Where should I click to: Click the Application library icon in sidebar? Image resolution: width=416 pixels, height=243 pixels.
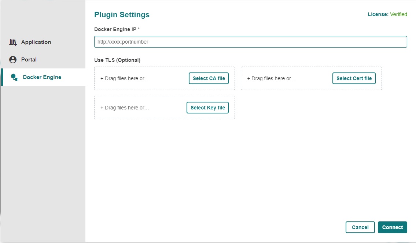click(13, 42)
